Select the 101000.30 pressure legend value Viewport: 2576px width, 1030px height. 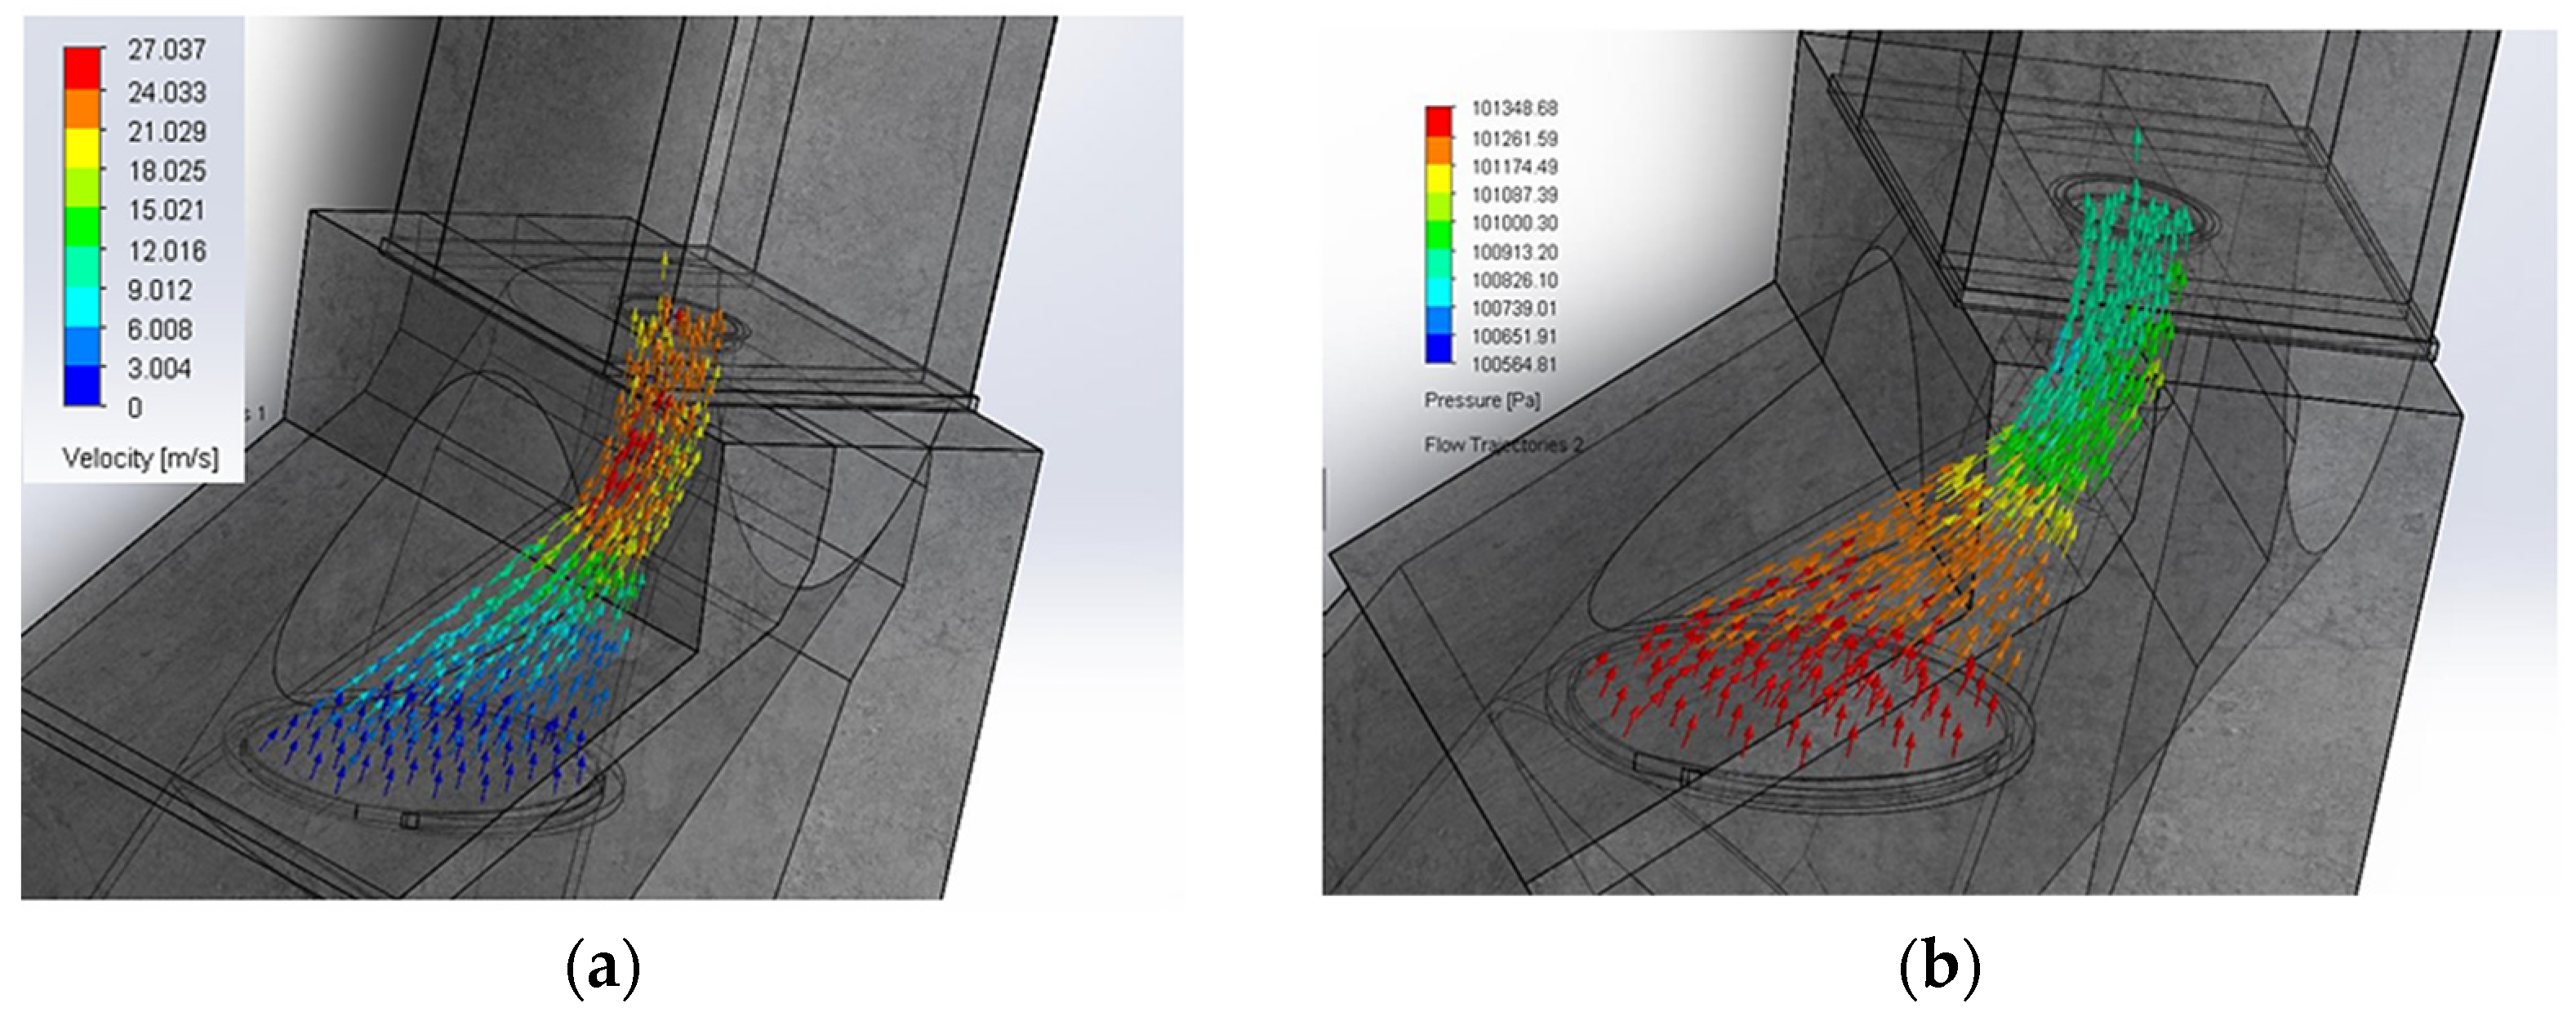[1514, 223]
